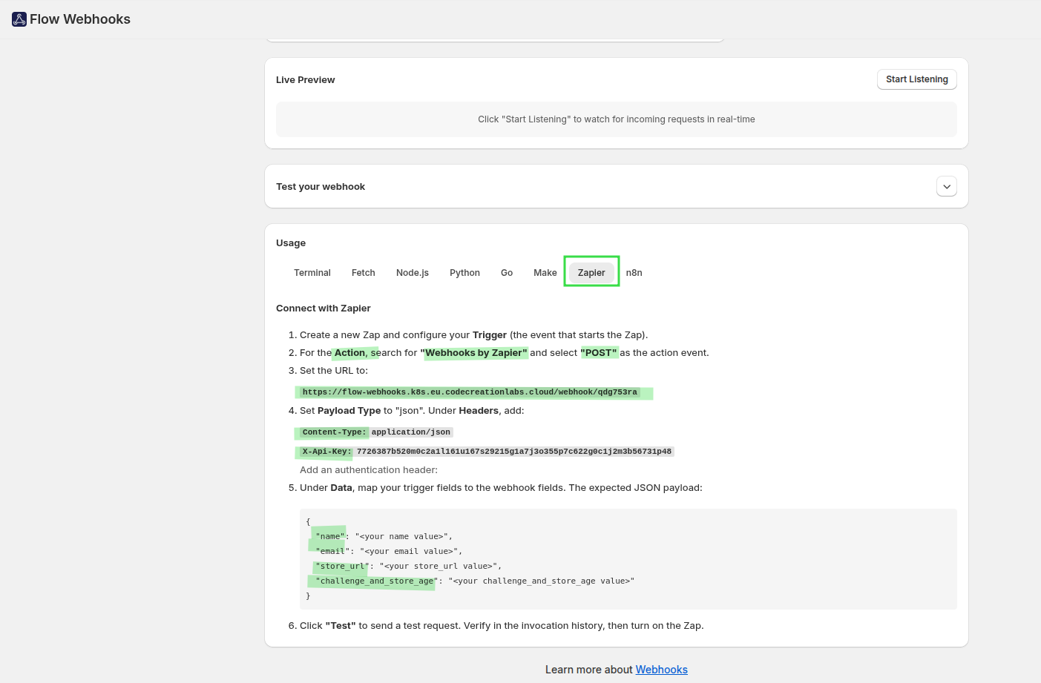Open the Make integration tab
1041x683 pixels.
point(545,273)
